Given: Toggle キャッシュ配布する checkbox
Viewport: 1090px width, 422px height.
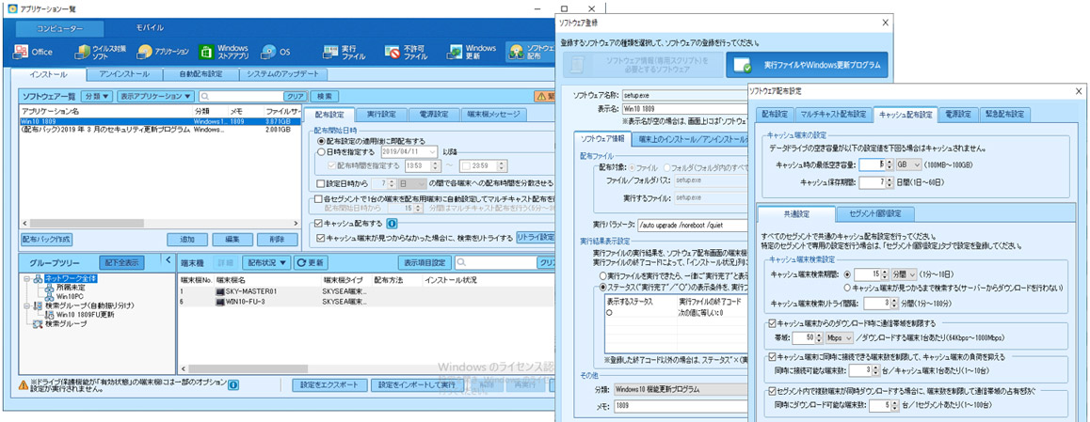Looking at the screenshot, I should click(x=319, y=224).
